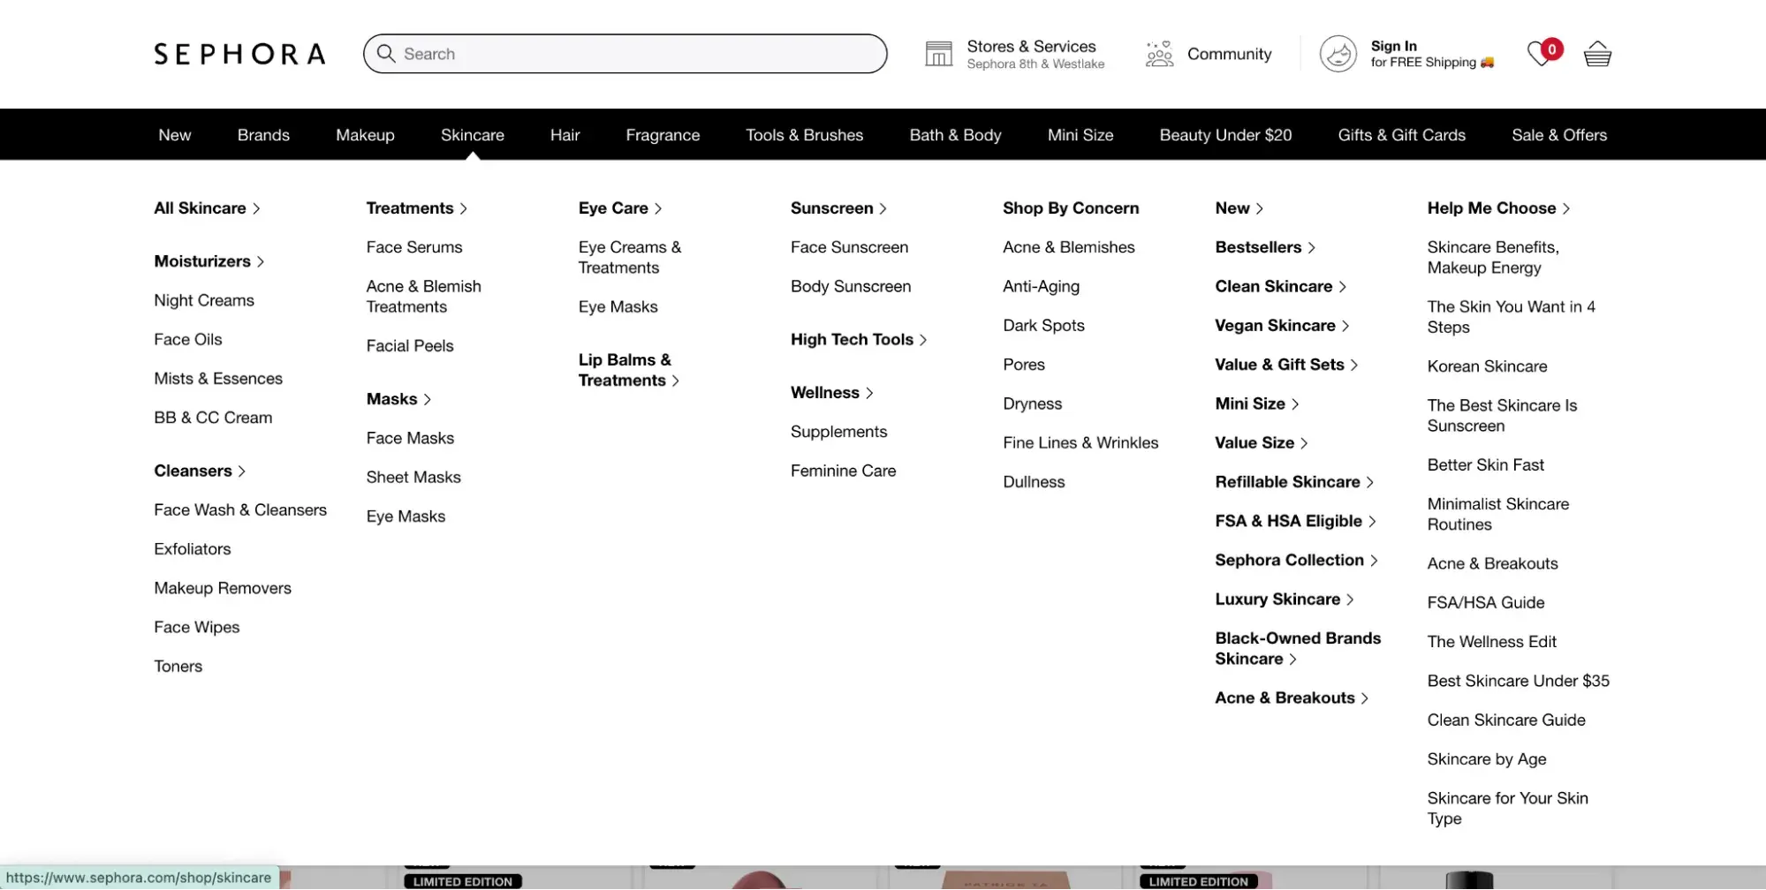Open Vegan Skincare link
The height and width of the screenshot is (890, 1766).
pyautogui.click(x=1282, y=326)
